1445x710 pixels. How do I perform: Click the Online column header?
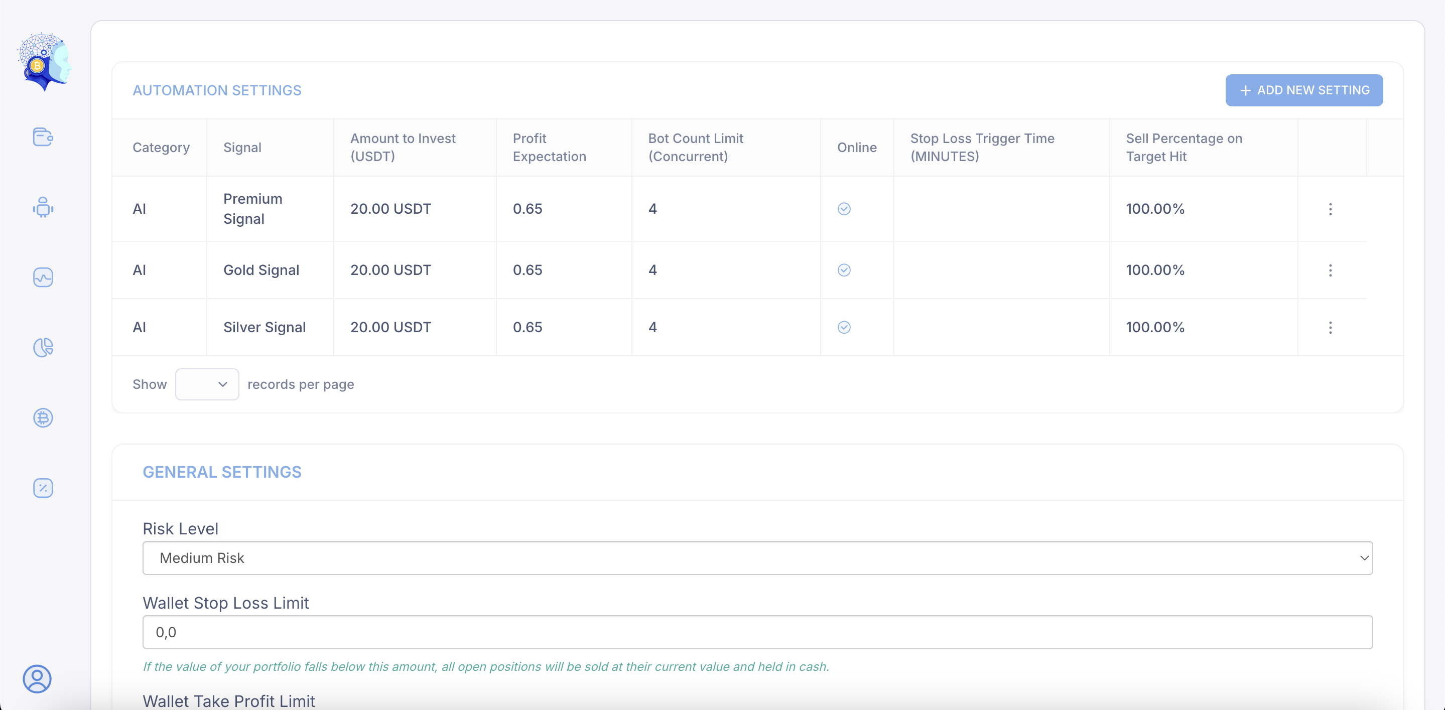[857, 148]
